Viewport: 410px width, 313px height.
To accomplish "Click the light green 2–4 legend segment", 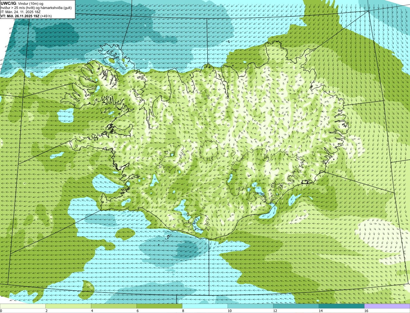I will [68, 306].
